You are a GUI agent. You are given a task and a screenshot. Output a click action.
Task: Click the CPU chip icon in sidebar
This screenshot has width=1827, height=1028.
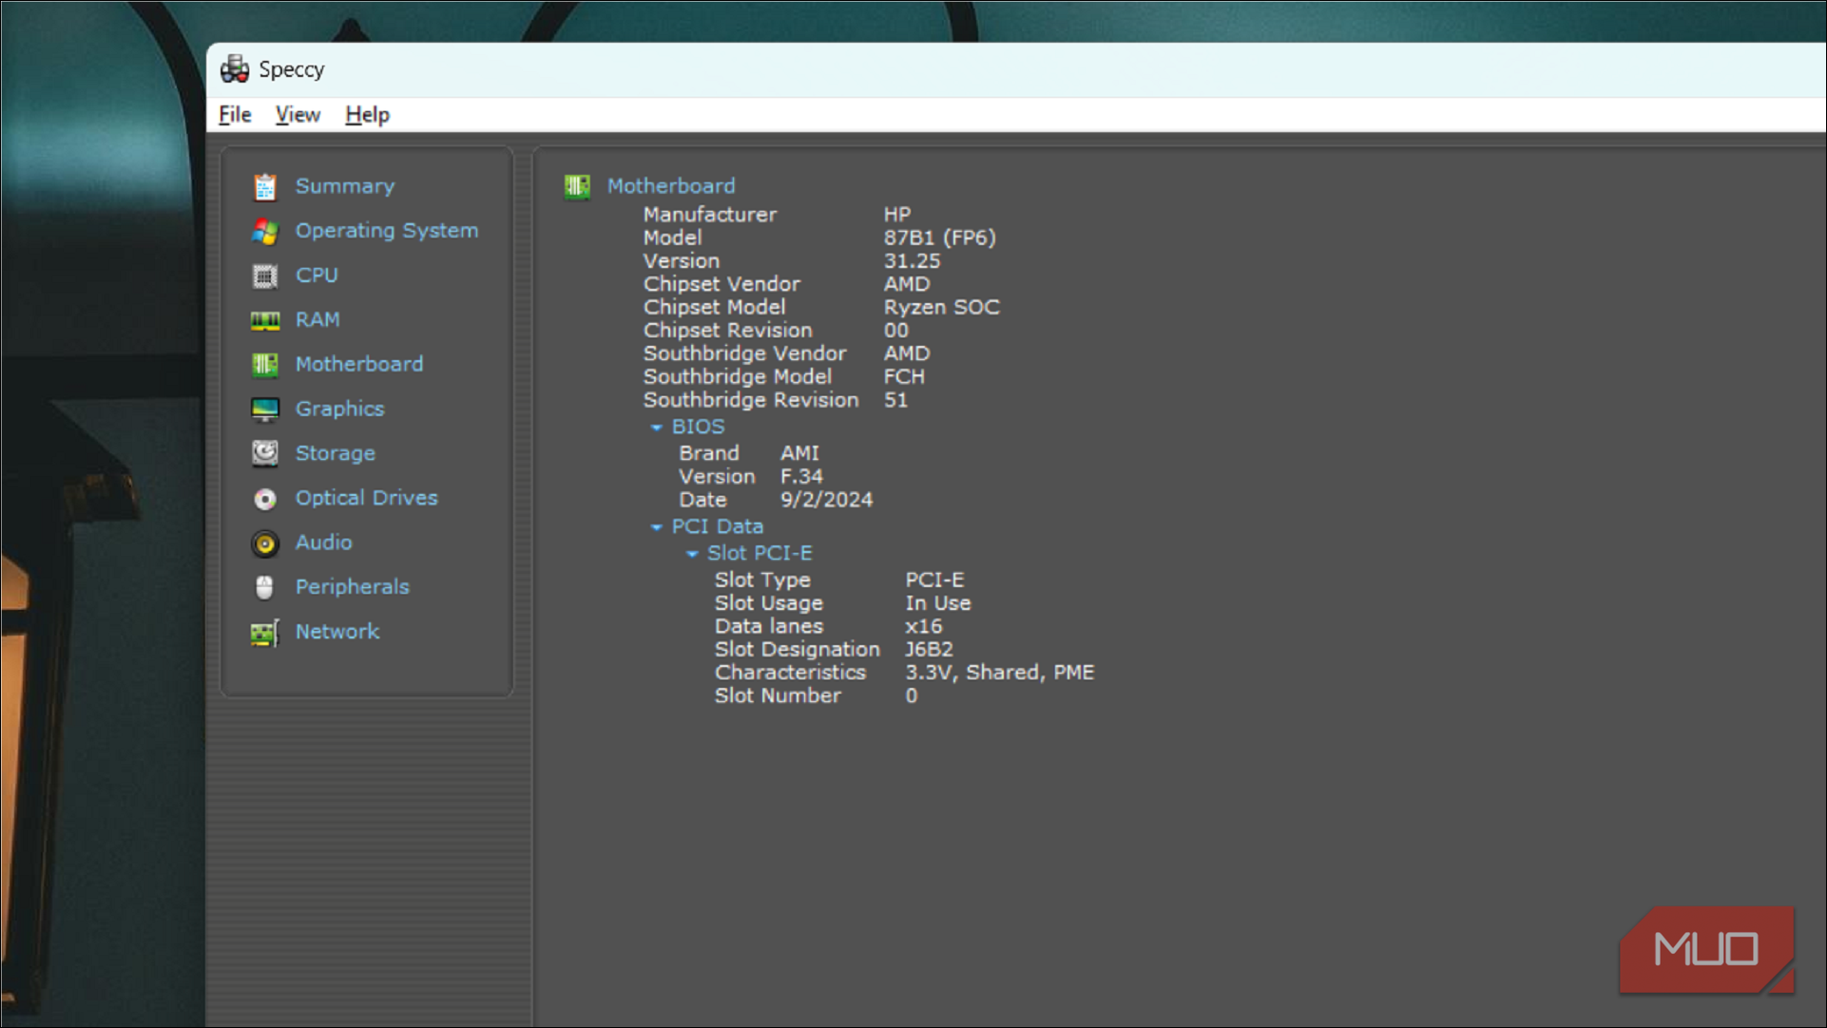(265, 276)
